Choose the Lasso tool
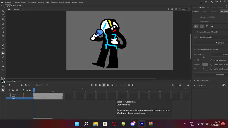This screenshot has height=128, width=228. click(x=3, y=19)
